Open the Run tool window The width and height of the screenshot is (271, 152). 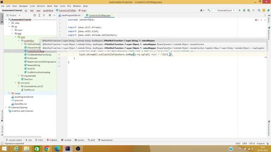coord(29,140)
